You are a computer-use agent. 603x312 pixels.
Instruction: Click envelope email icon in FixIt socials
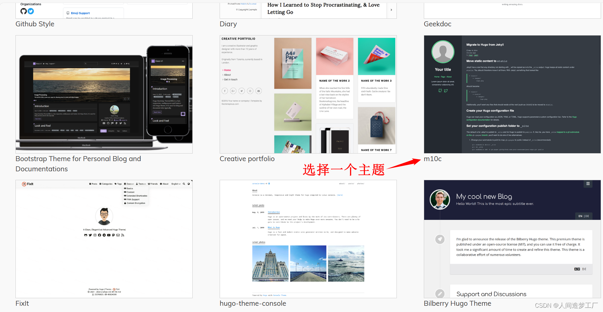tap(118, 235)
